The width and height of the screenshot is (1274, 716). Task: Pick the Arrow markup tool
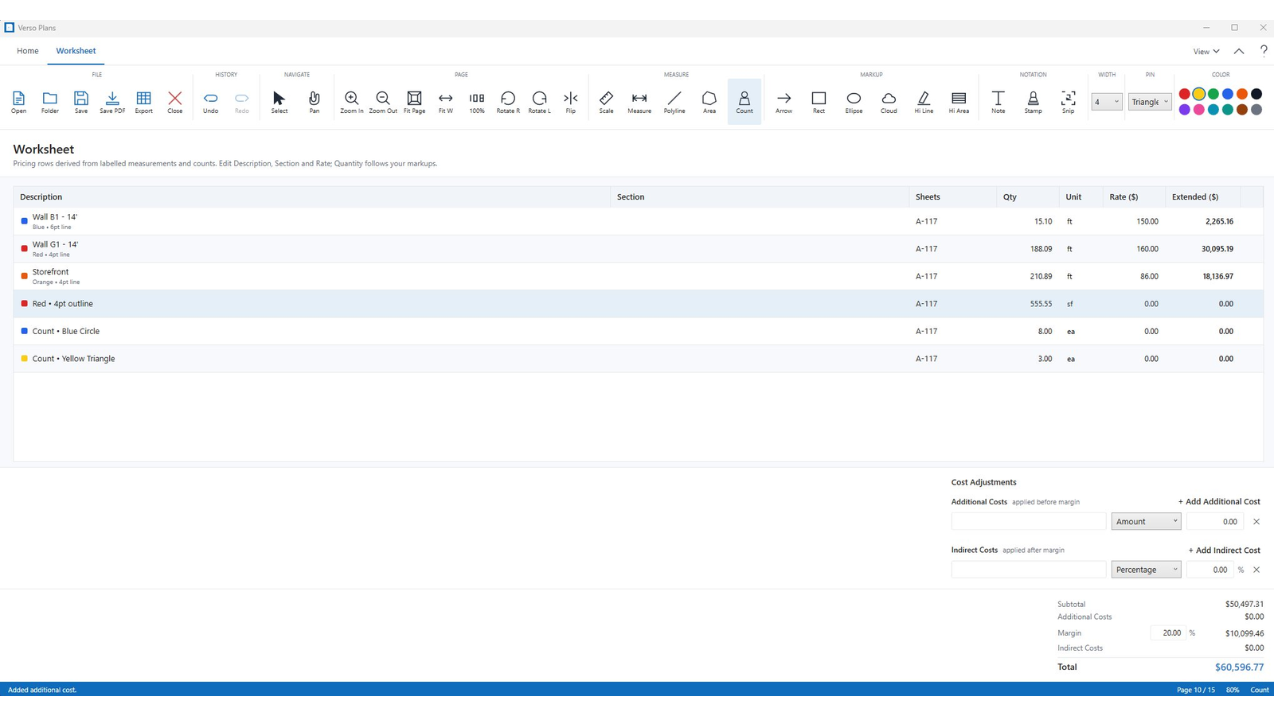(784, 101)
